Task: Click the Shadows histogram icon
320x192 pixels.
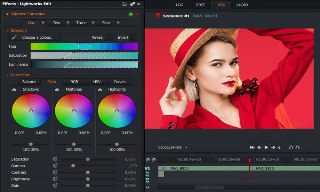Action: click(14, 90)
